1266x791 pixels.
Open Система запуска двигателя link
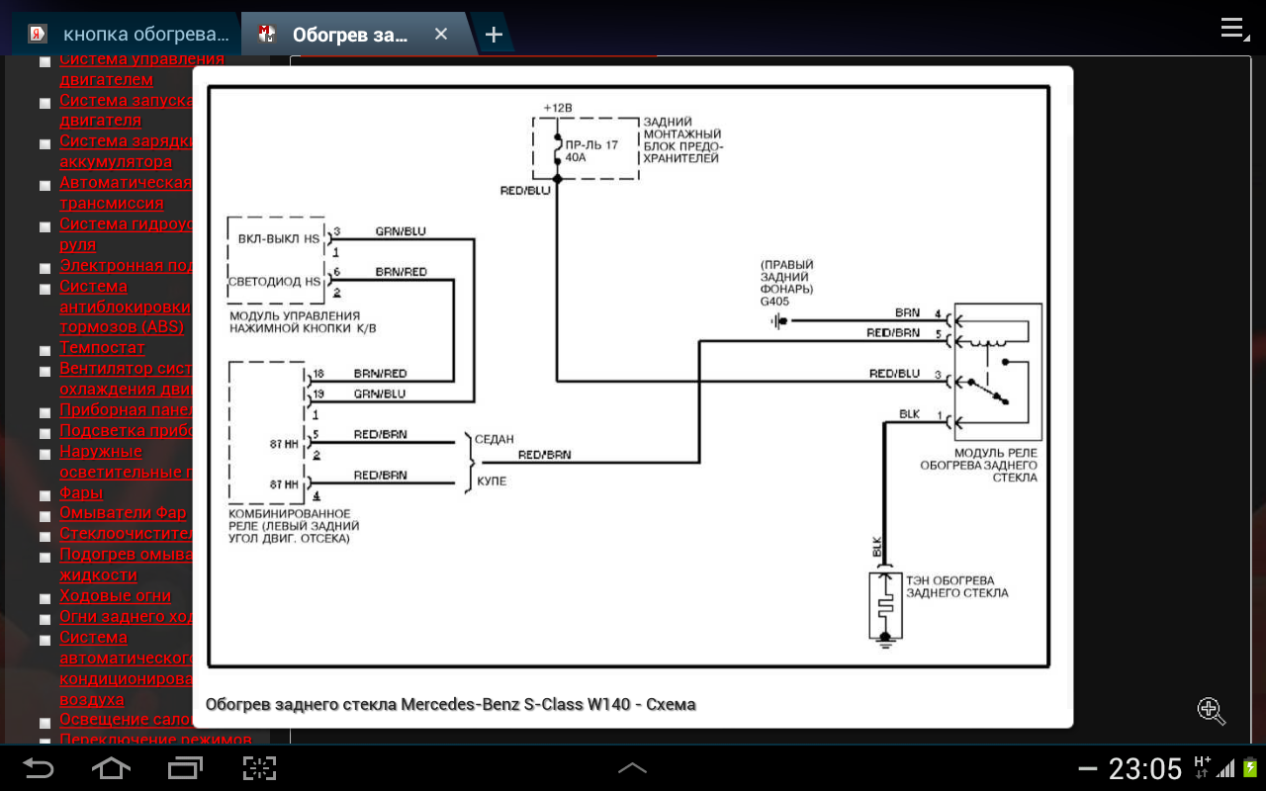(x=126, y=110)
